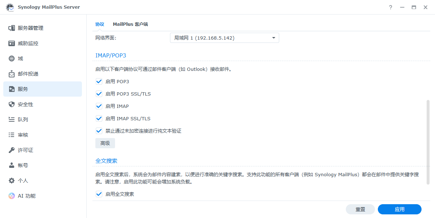Expand the 网络界面 dropdown list
435x218 pixels.
pyautogui.click(x=224, y=38)
